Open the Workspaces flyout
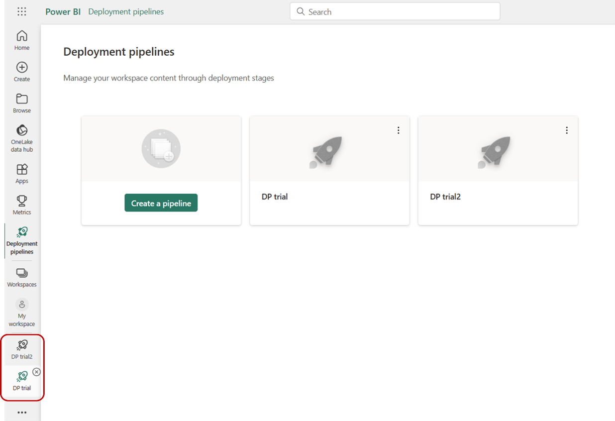The image size is (615, 421). [21, 277]
